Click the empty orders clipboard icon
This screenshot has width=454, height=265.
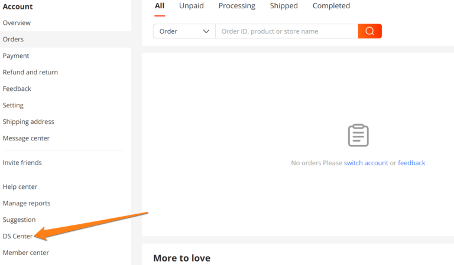point(358,135)
